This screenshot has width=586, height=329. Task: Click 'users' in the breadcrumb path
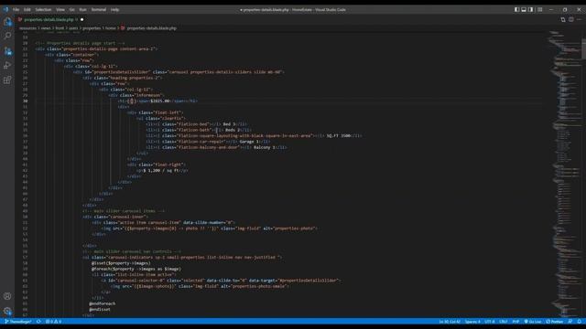coord(73,28)
